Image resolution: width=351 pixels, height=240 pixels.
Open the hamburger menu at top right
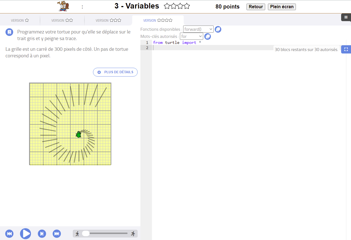(346, 17)
